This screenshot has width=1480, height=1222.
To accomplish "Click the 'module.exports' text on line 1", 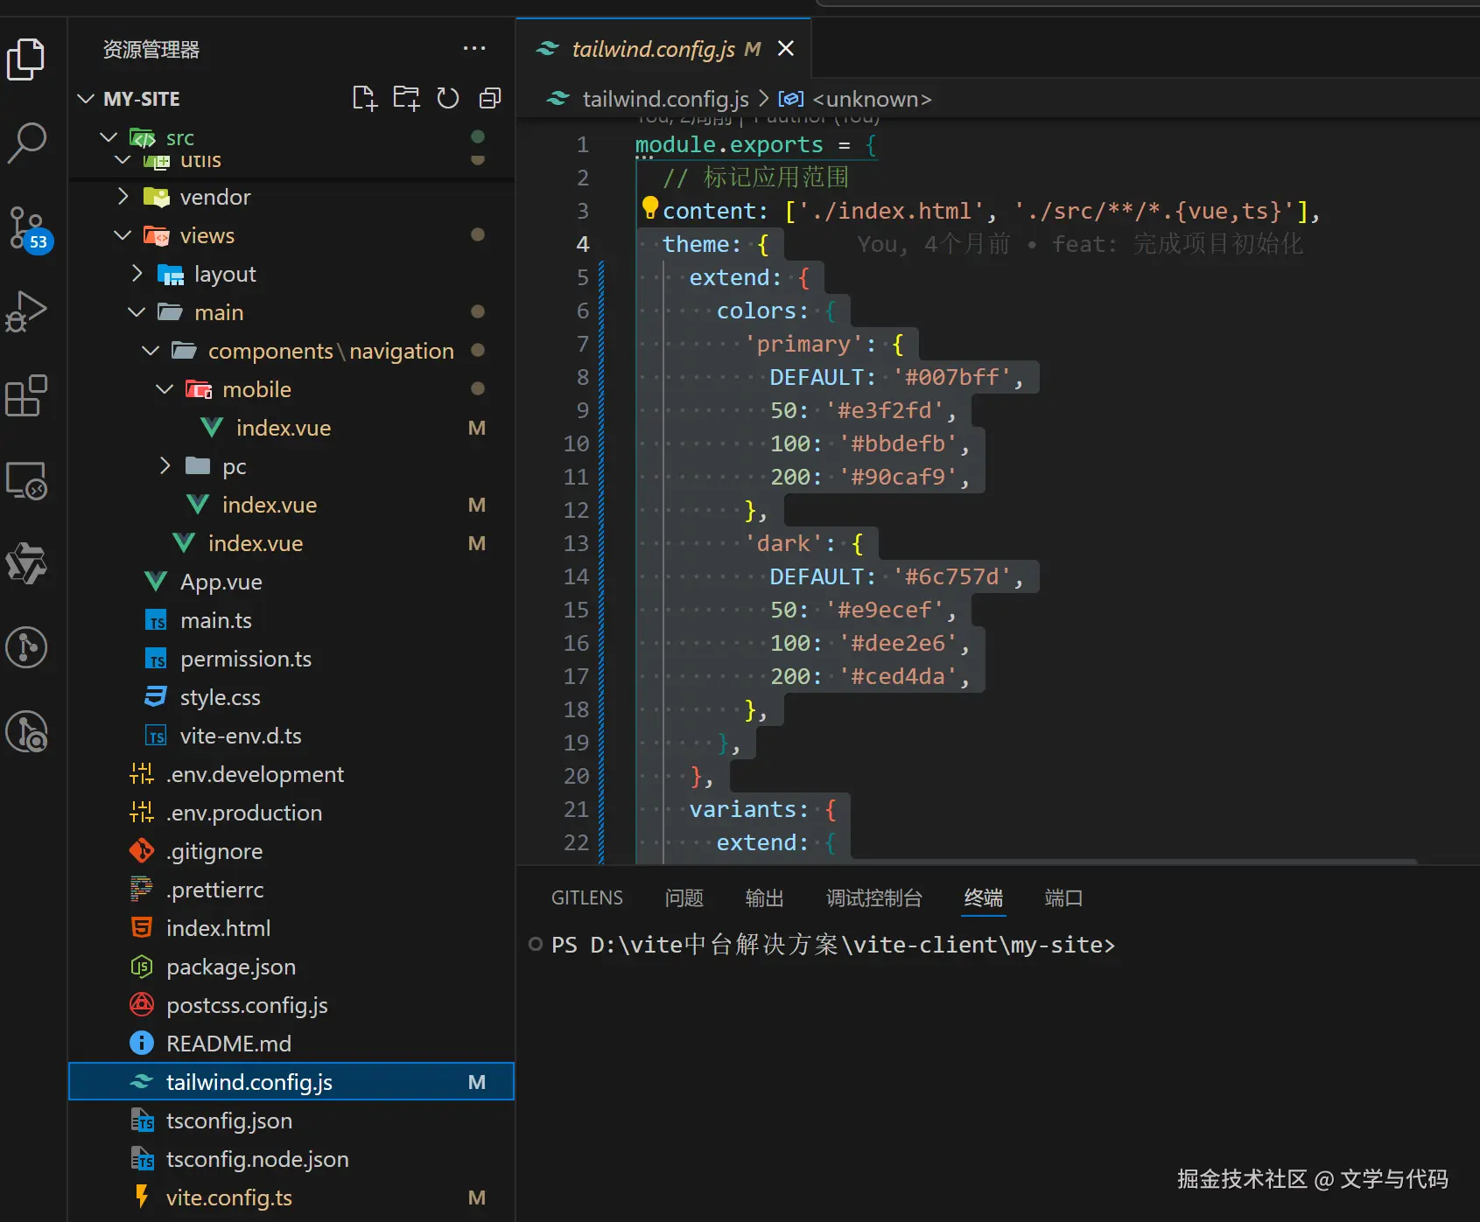I will coord(729,144).
